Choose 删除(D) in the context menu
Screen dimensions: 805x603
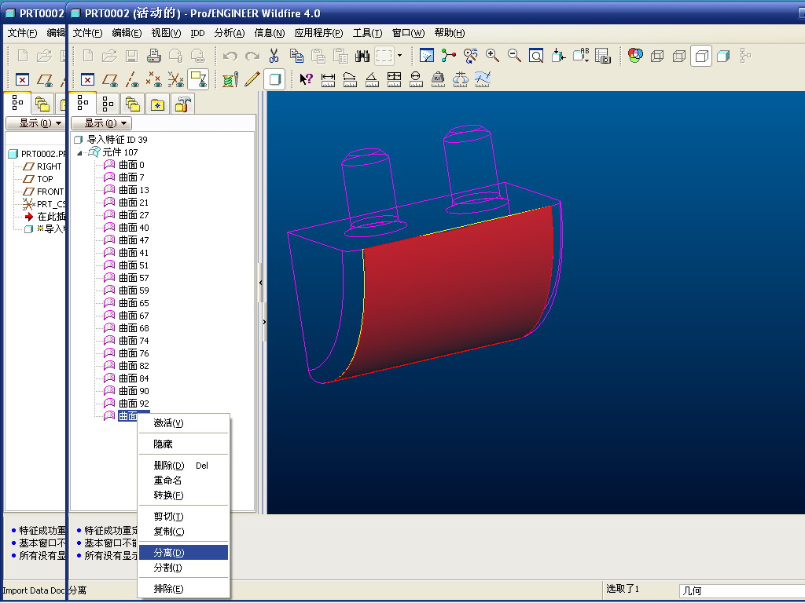pos(183,466)
